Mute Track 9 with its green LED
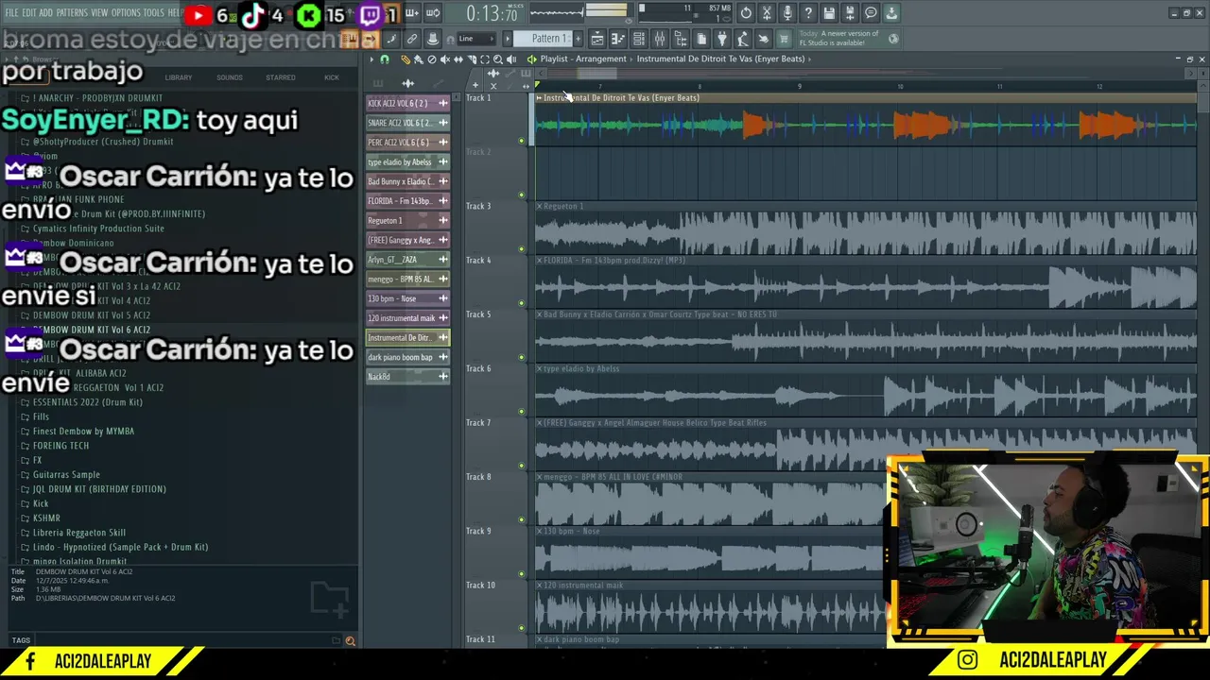 pyautogui.click(x=521, y=574)
